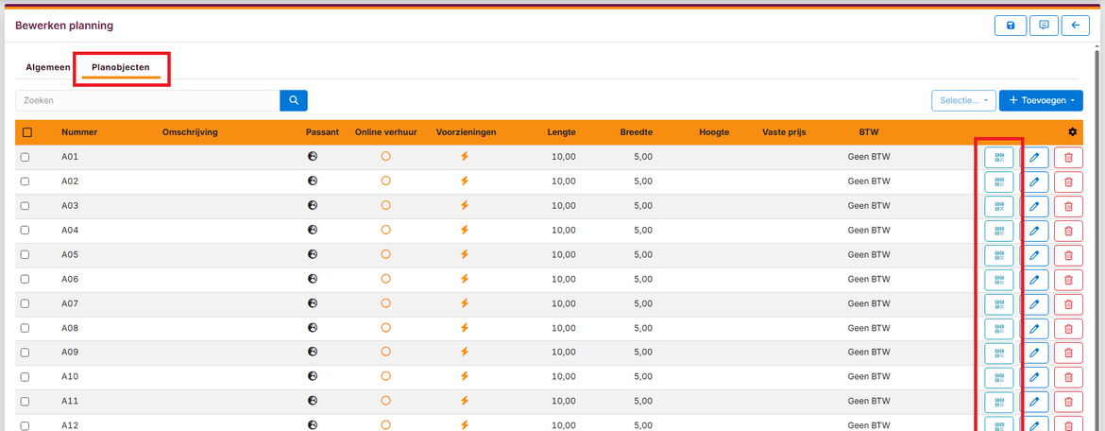Open the table column settings gear

click(x=1073, y=132)
